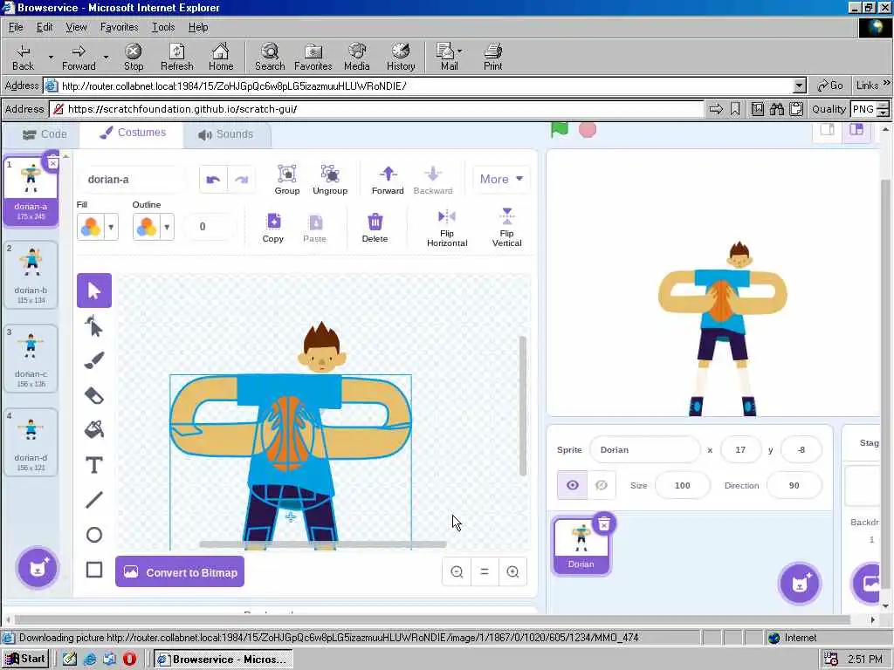Open the Choose a Costume button
Viewport: 894px width, 670px height.
(38, 567)
